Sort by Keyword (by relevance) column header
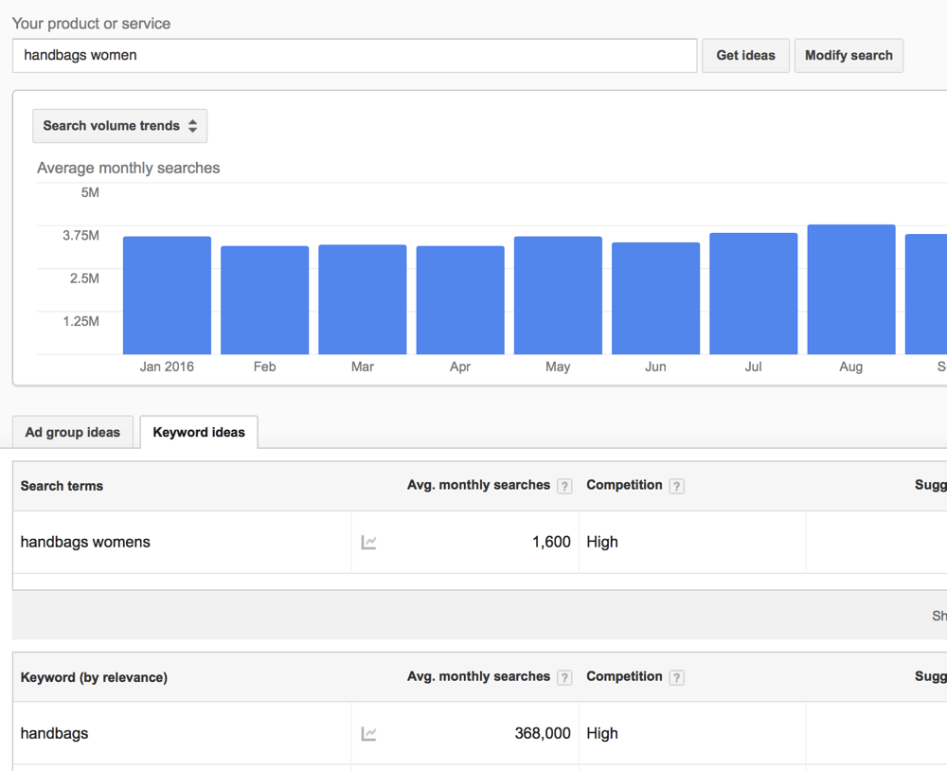Screen dimensions: 947x771 click(94, 678)
